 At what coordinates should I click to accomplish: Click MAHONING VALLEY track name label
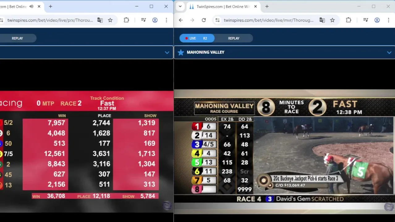tap(206, 52)
